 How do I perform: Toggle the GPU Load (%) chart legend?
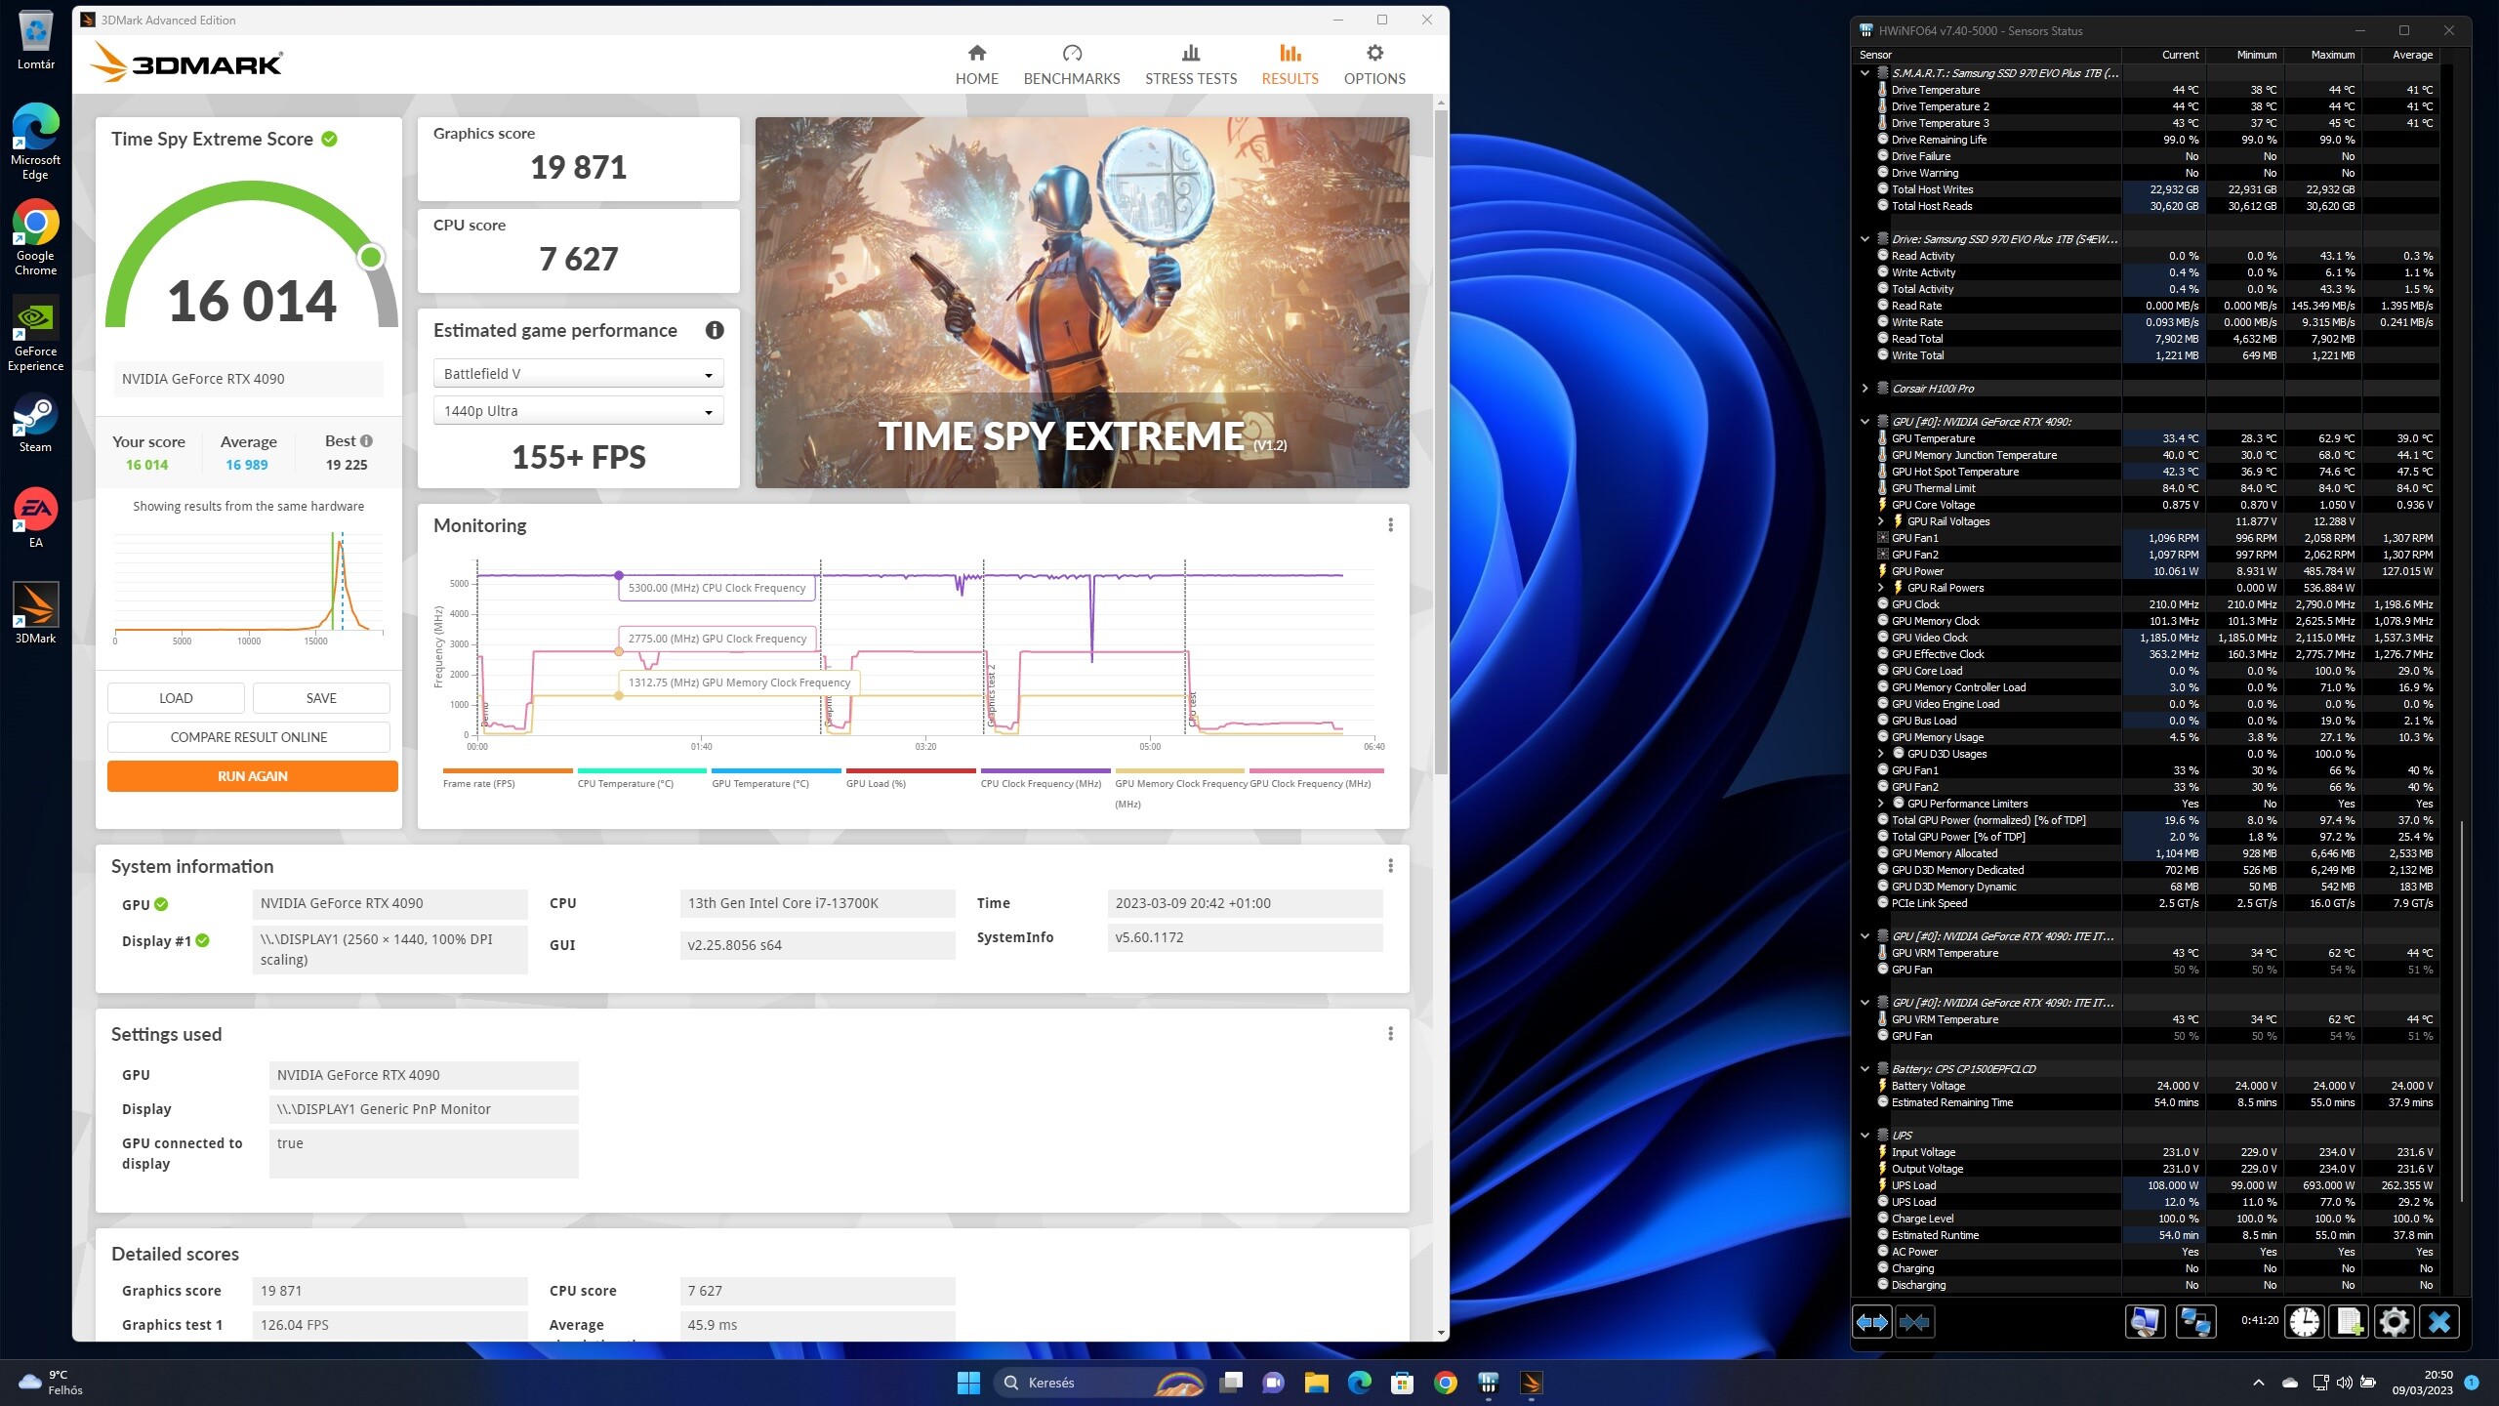[911, 778]
